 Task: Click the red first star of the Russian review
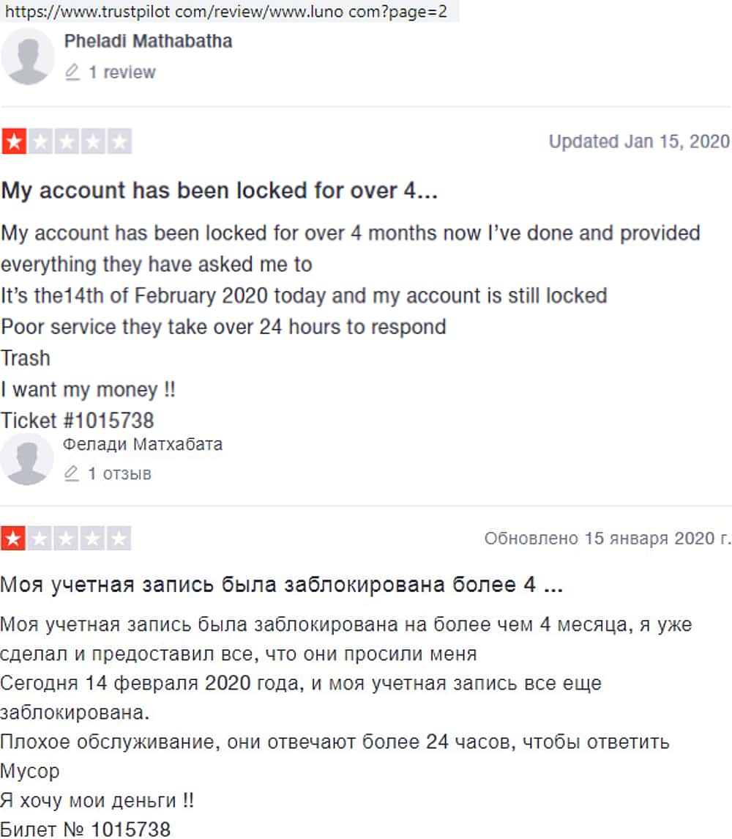pyautogui.click(x=14, y=539)
